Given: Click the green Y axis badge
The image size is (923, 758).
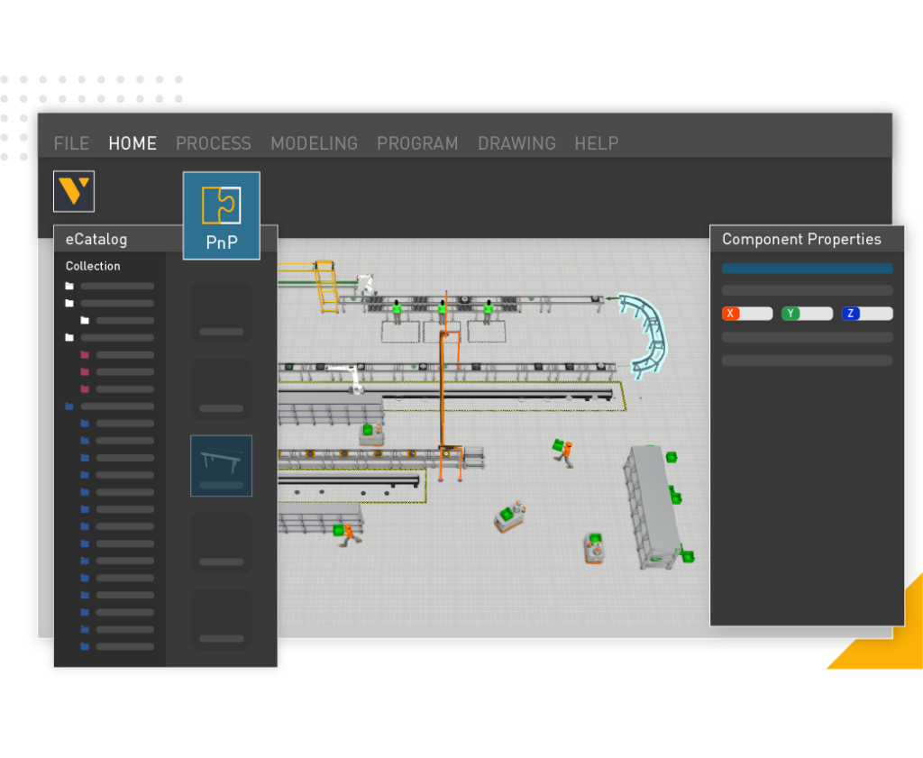Looking at the screenshot, I should pos(790,314).
